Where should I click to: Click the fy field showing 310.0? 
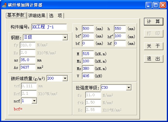[x=27, y=45]
